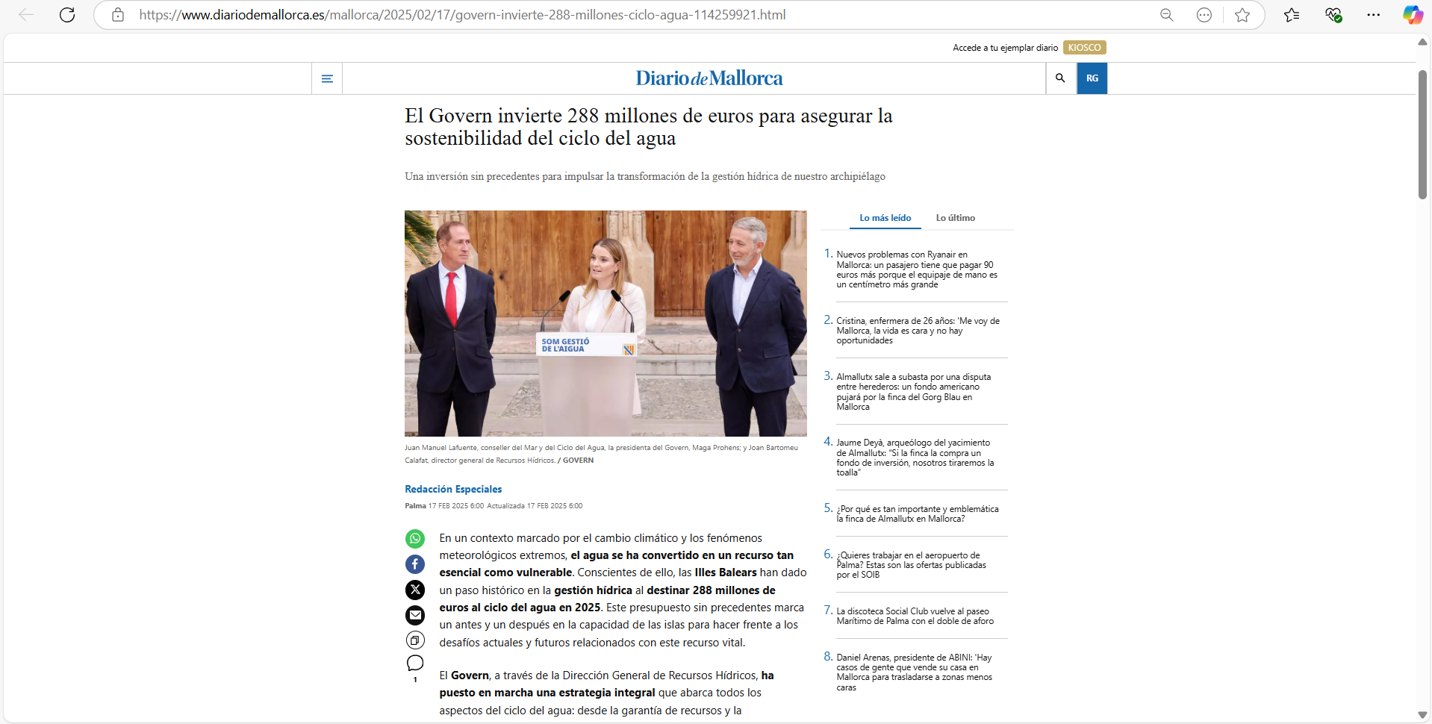Refresh the page in browser
Viewport: 1432px width, 724px height.
67,15
